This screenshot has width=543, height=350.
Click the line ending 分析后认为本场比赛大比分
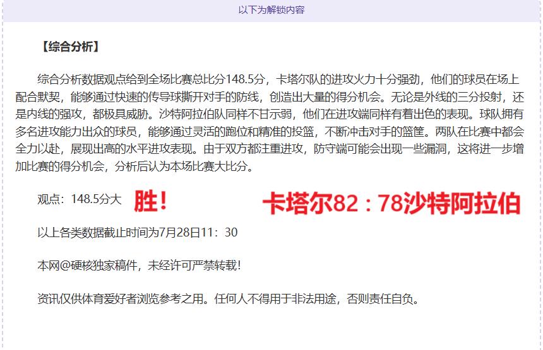(135, 166)
